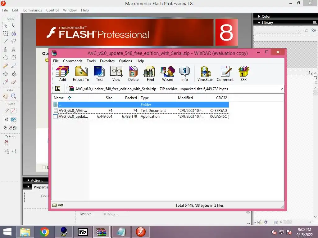Go up one folder level in WinRAR
The height and width of the screenshot is (238, 318).
pos(58,88)
